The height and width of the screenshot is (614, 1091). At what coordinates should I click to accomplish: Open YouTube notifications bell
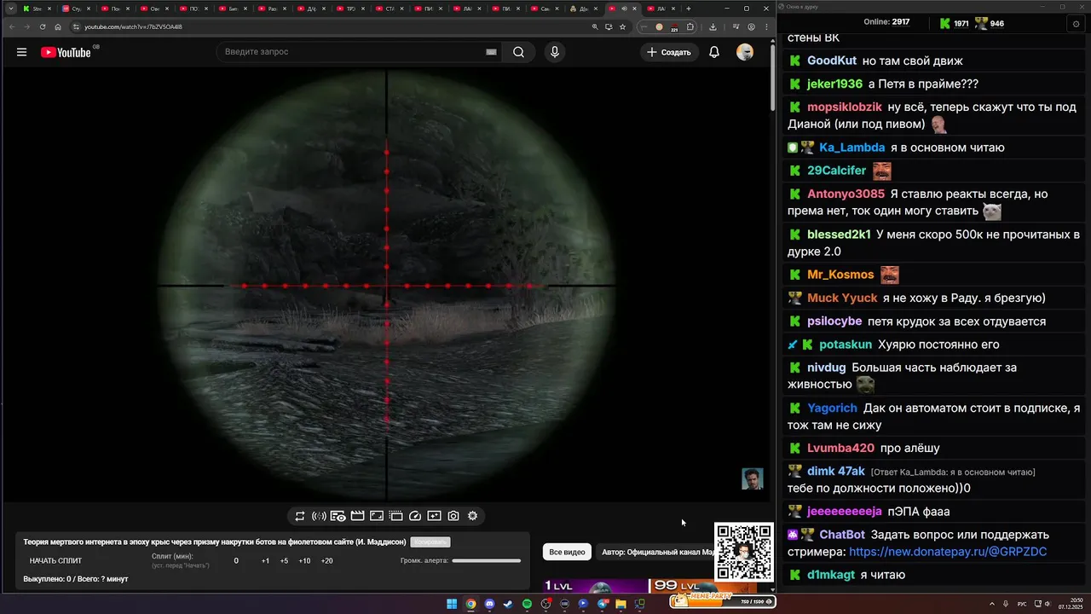(714, 52)
